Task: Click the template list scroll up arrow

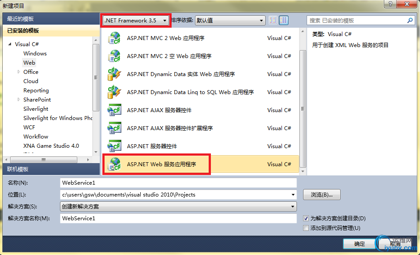Action: (x=303, y=31)
